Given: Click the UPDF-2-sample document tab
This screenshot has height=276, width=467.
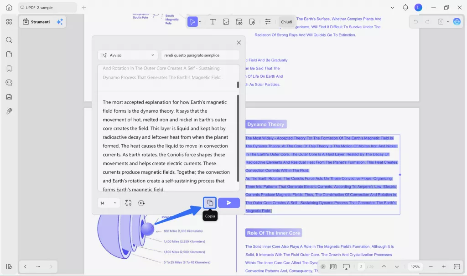Looking at the screenshot, I should [x=47, y=7].
